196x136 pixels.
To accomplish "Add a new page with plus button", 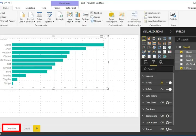I will [37, 128].
